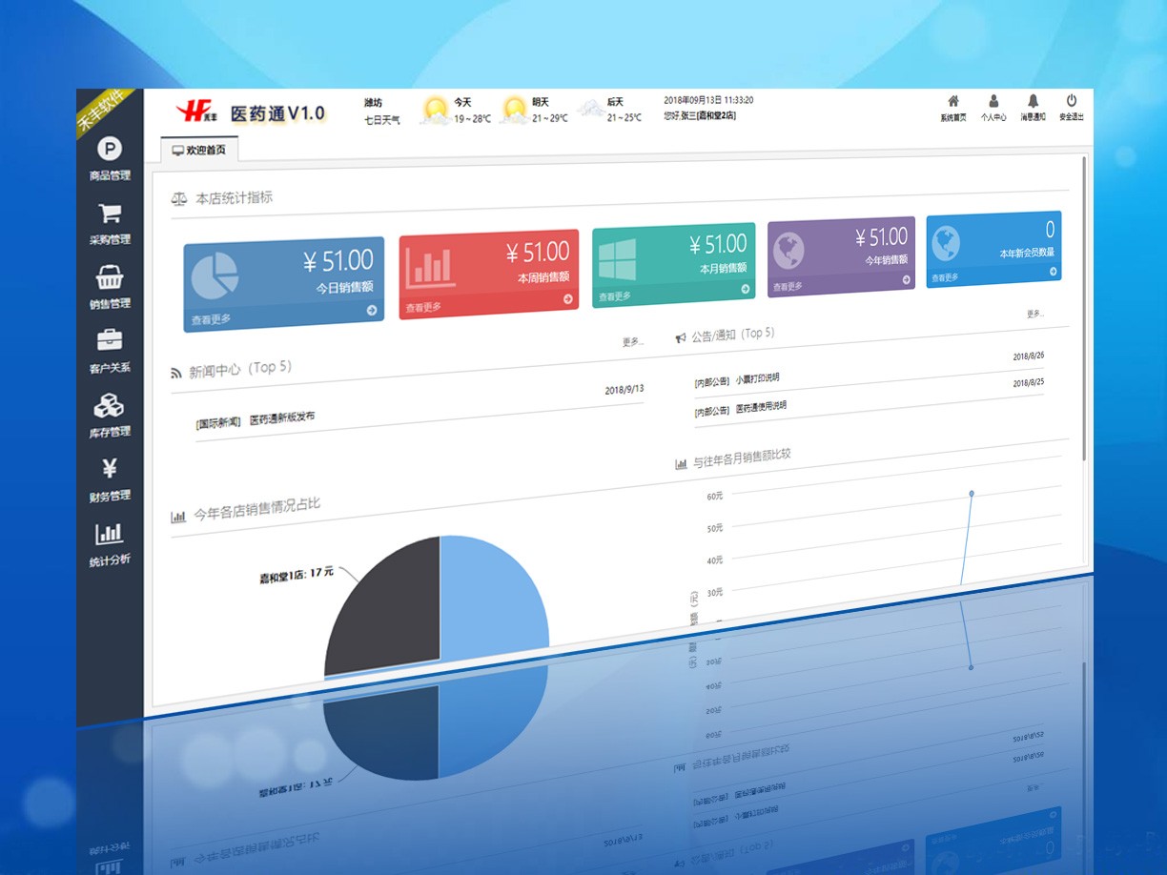1167x875 pixels.
Task: Click the 财务管理 yen icon
Action: [x=110, y=469]
